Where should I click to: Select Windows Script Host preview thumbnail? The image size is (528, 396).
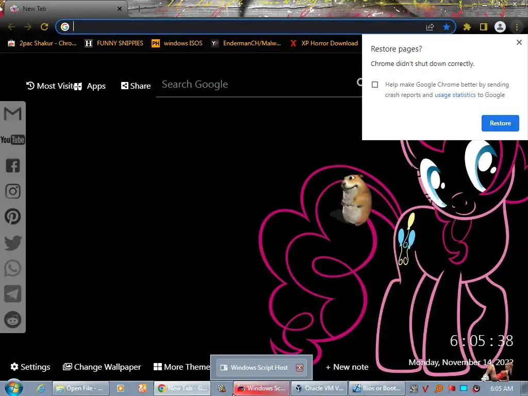(261, 367)
